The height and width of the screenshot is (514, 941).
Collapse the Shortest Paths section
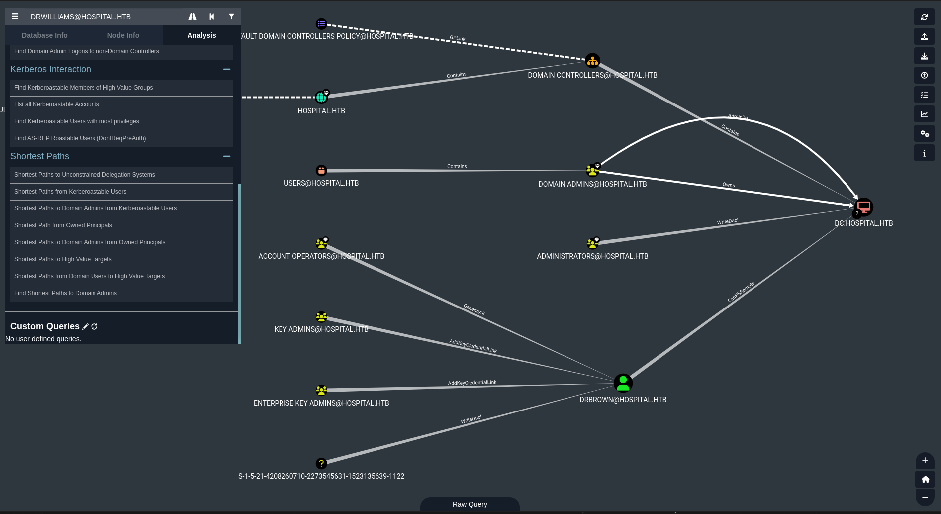(x=227, y=156)
